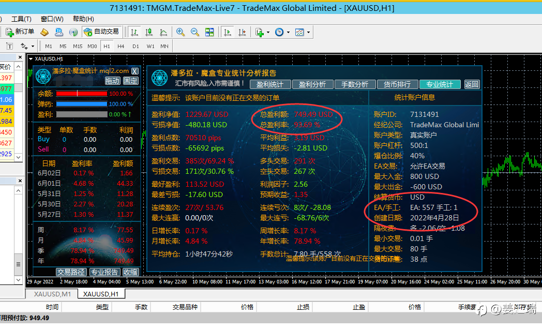Click the 拖动 drag button

pyautogui.click(x=112, y=81)
